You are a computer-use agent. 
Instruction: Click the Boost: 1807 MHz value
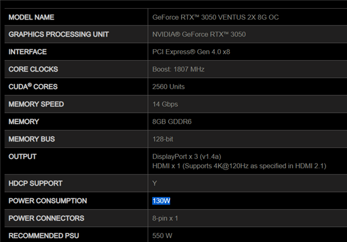(x=178, y=69)
